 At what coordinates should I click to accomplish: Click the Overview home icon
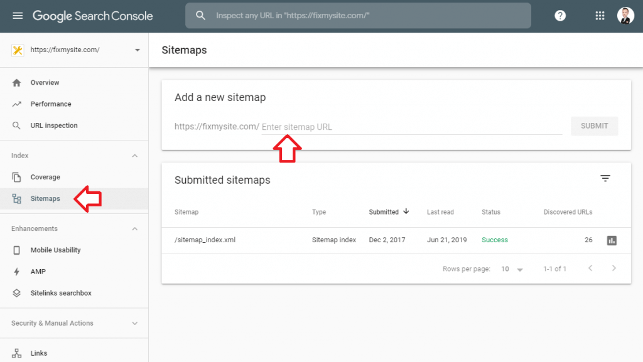pyautogui.click(x=16, y=83)
